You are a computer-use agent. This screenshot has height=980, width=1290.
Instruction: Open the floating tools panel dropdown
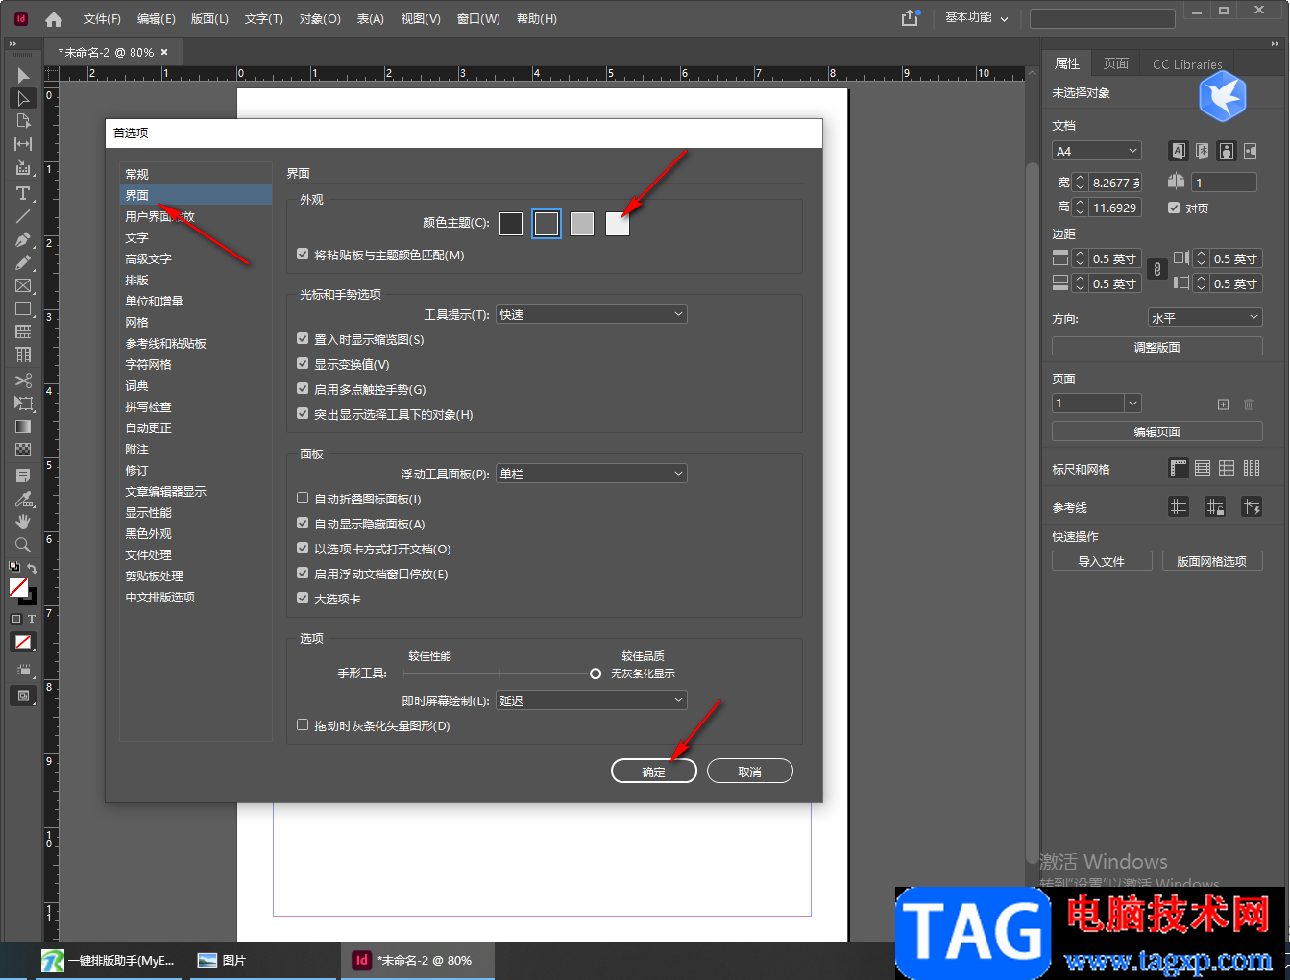pos(592,474)
